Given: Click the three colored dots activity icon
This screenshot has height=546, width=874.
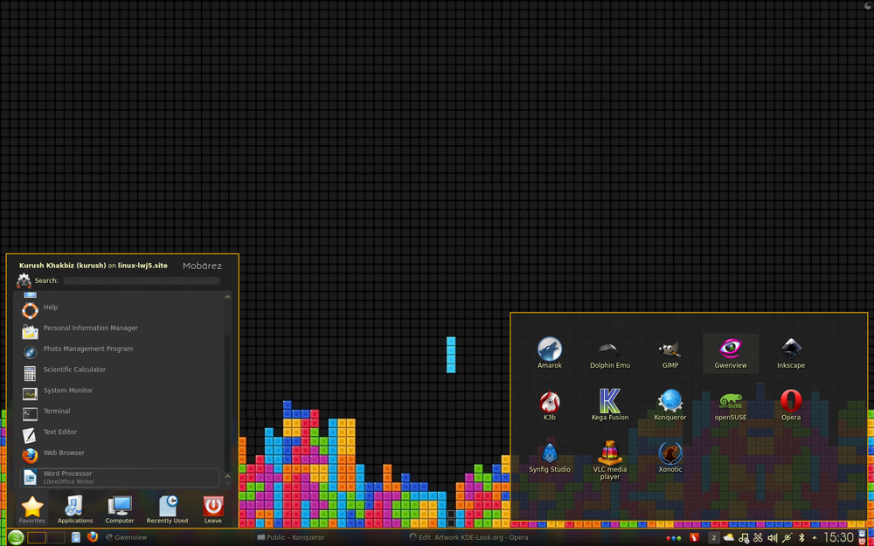Looking at the screenshot, I should tap(674, 538).
